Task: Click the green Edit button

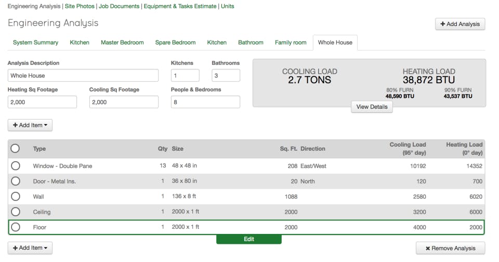Action: pos(249,239)
